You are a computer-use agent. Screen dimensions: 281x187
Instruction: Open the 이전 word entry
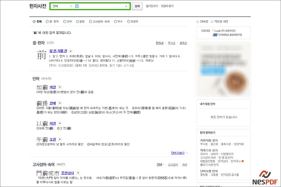(53, 123)
